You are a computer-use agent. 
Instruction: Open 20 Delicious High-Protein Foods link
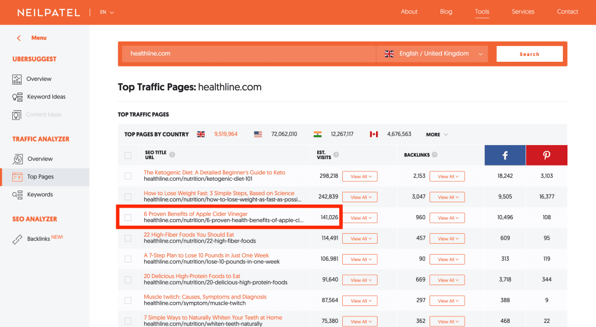tap(192, 276)
